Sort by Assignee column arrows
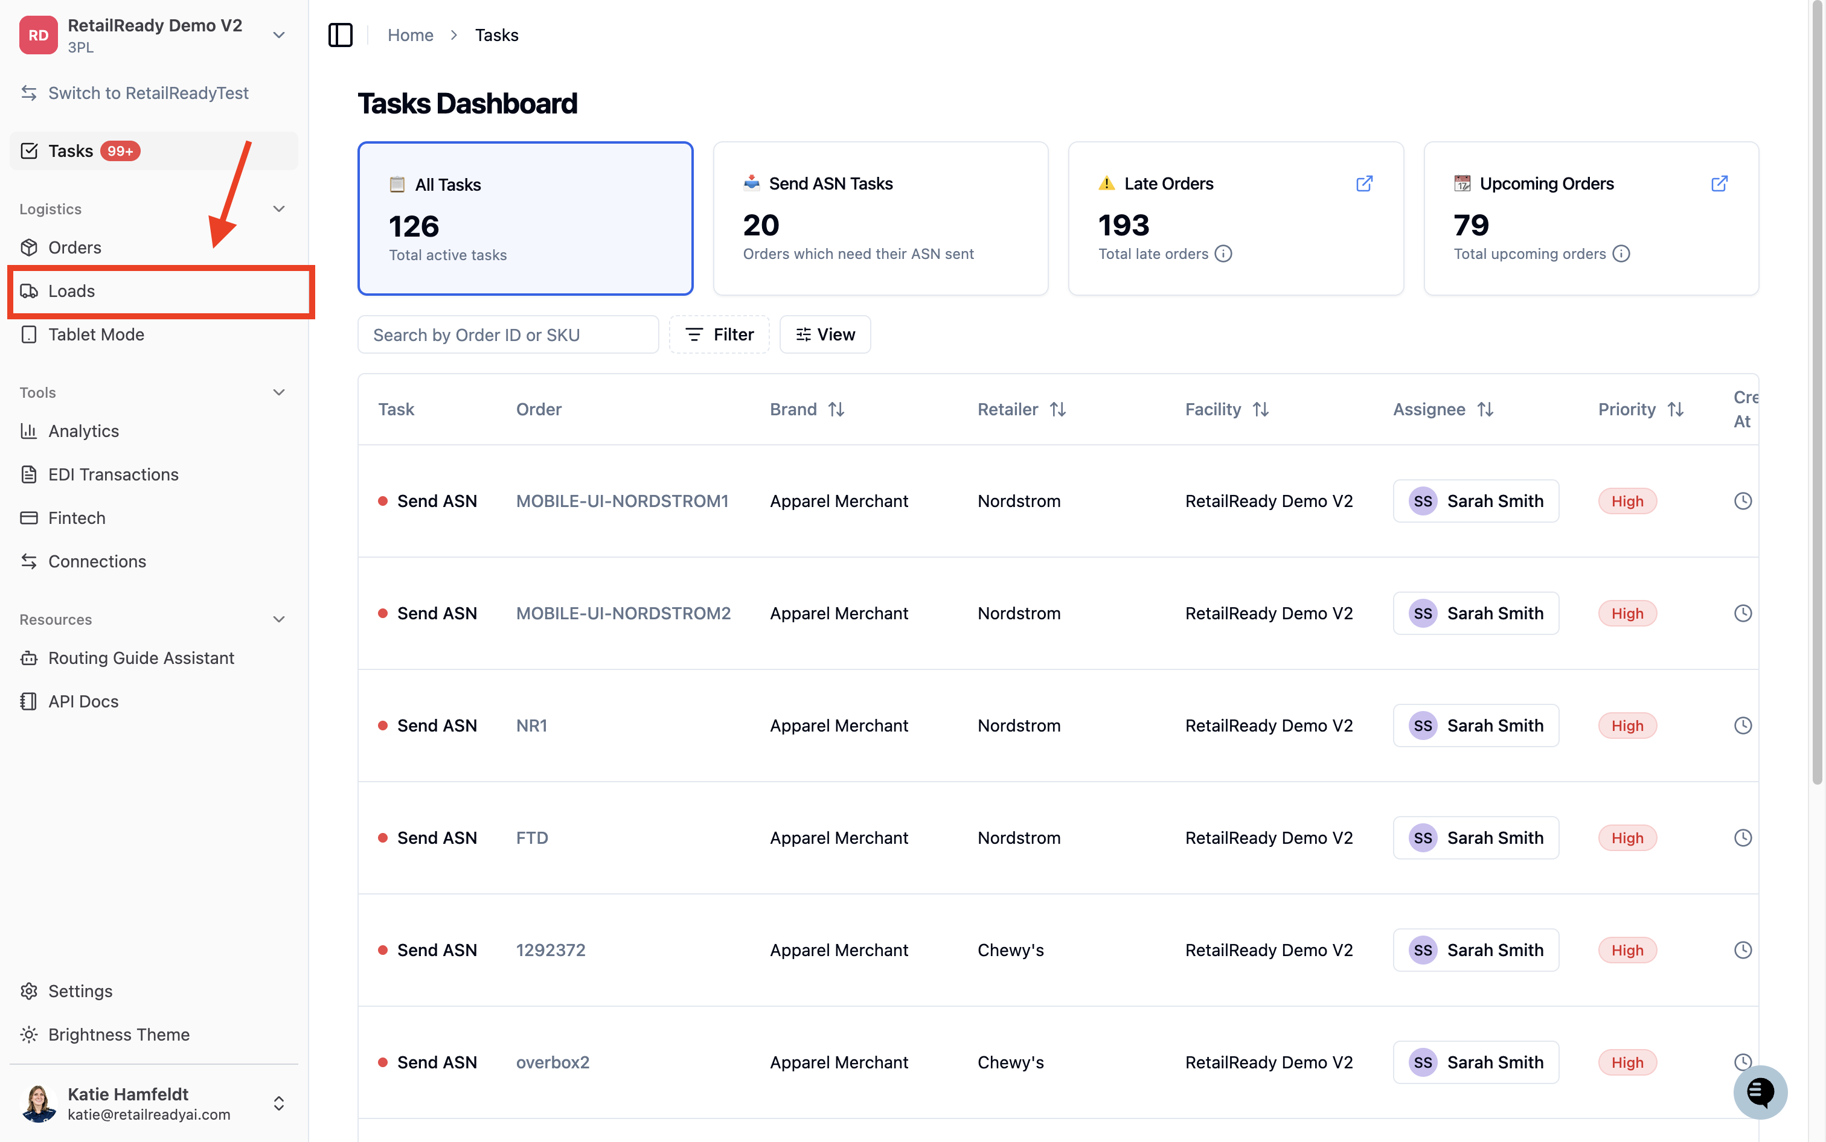This screenshot has width=1826, height=1142. (x=1485, y=409)
